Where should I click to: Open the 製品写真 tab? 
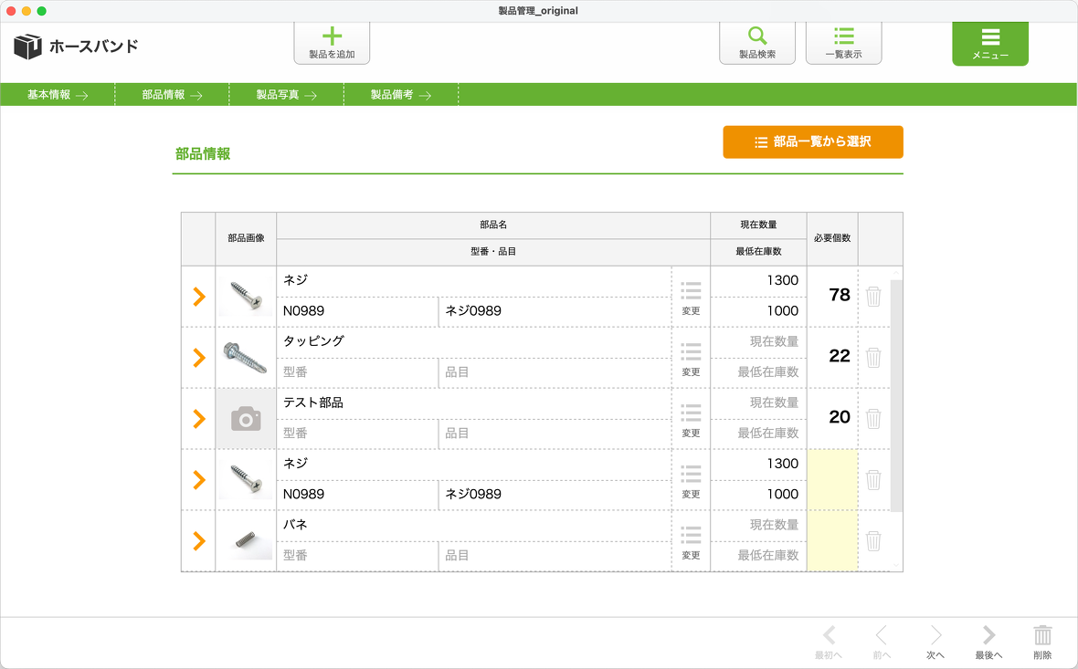point(286,95)
